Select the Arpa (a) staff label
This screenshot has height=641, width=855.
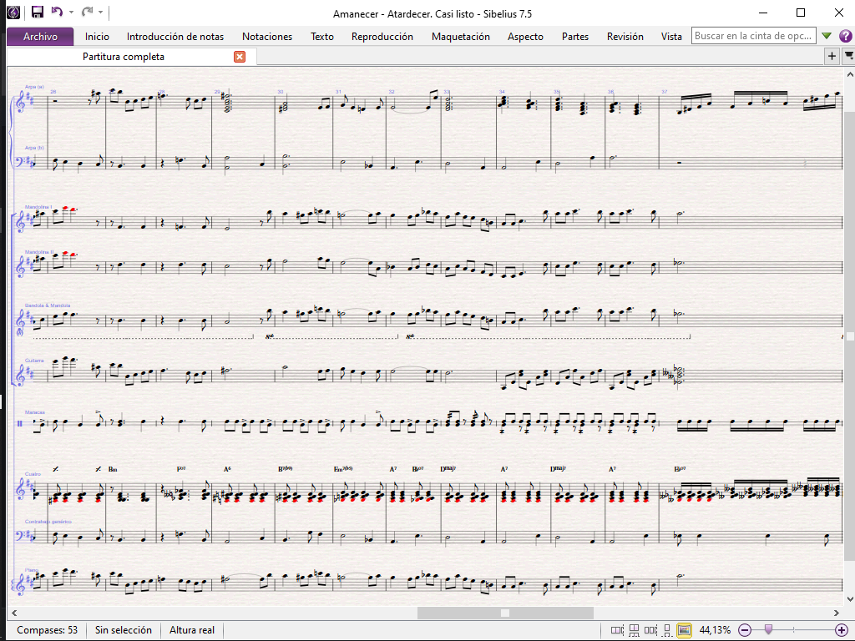[x=33, y=87]
